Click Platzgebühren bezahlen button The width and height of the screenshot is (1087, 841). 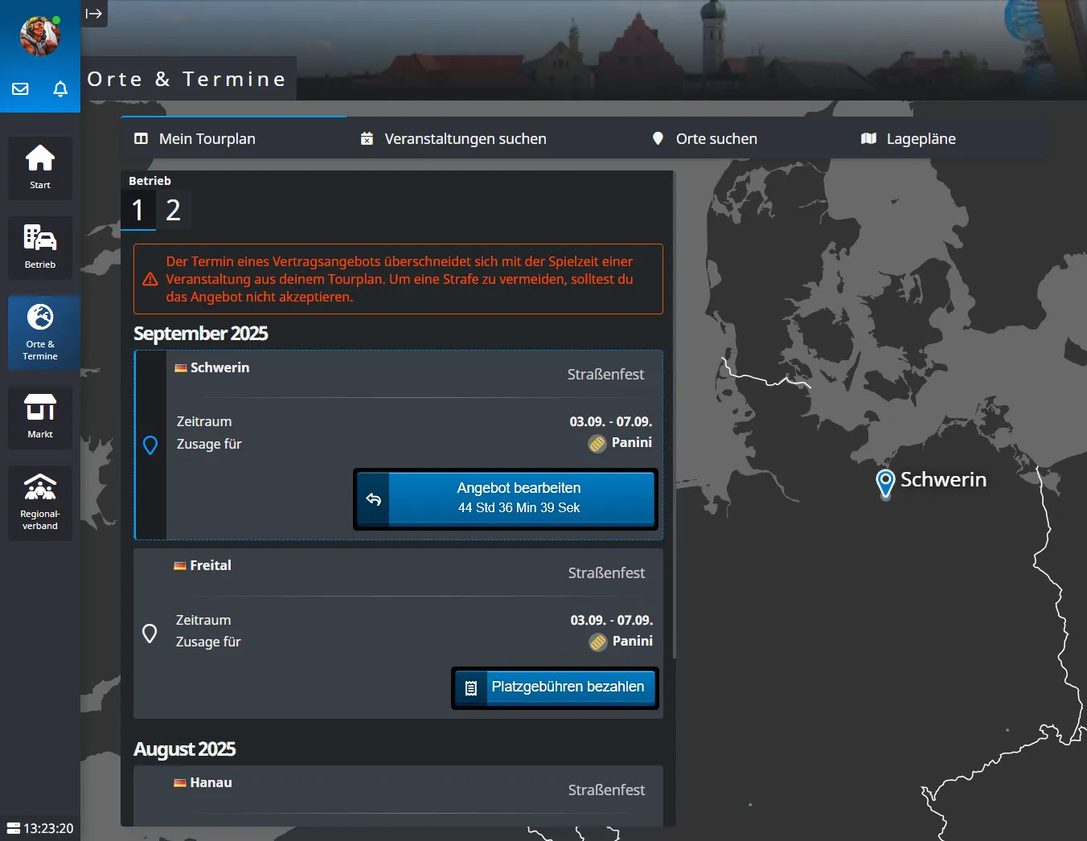coord(556,687)
